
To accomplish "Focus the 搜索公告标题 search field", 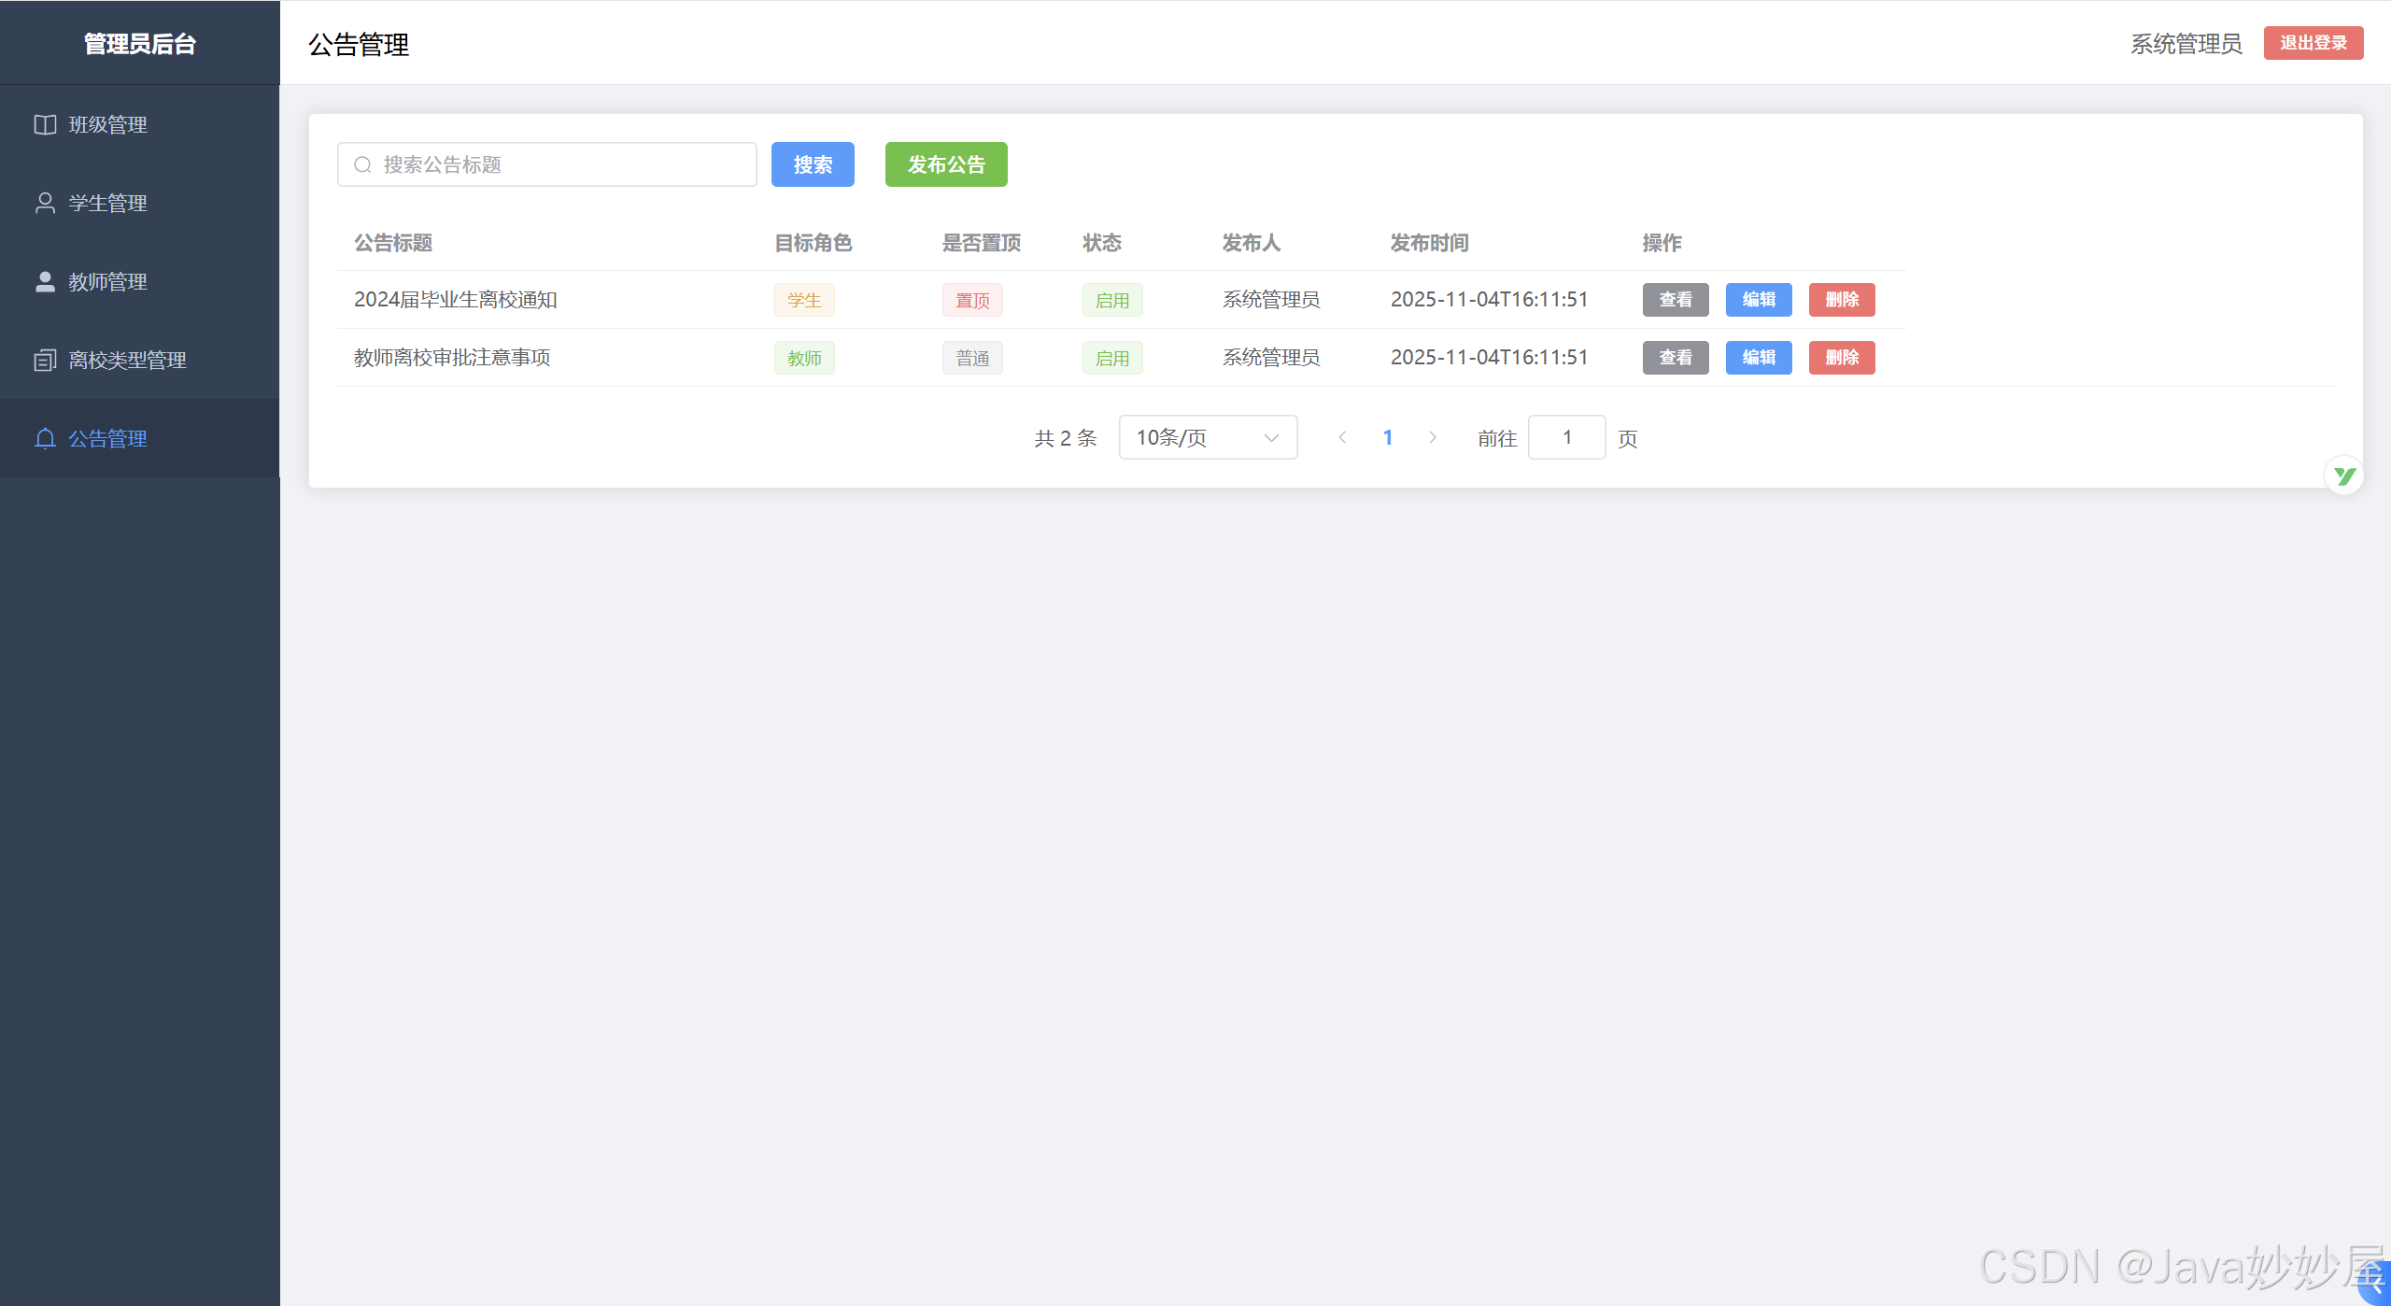I will pyautogui.click(x=547, y=164).
